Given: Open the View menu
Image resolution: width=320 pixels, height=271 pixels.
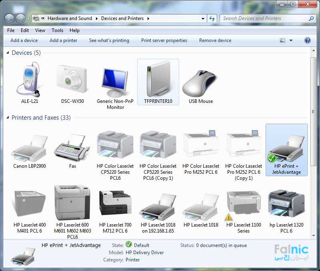Looking at the screenshot, I should (40, 30).
